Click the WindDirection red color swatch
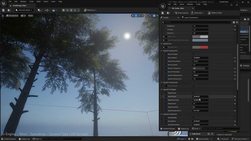 coord(200,47)
